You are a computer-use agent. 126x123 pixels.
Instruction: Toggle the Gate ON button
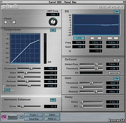(117, 79)
